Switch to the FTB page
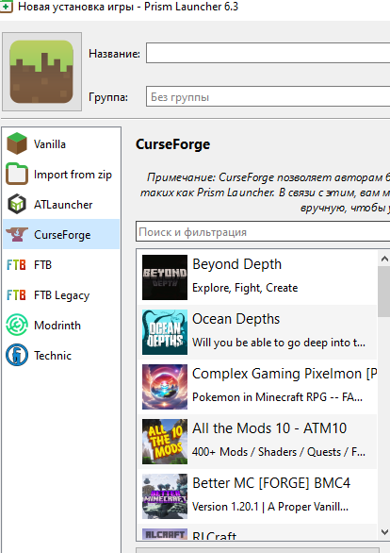390x553 pixels. pyautogui.click(x=61, y=265)
